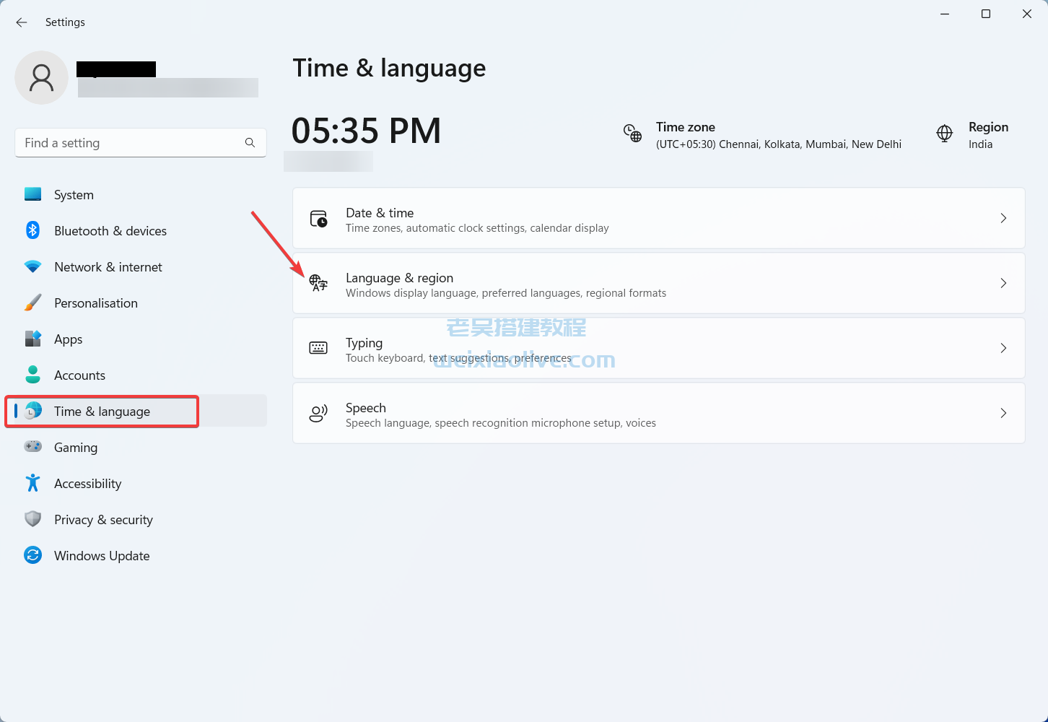Image resolution: width=1048 pixels, height=722 pixels.
Task: Click the Apps icon in sidebar
Action: point(32,339)
